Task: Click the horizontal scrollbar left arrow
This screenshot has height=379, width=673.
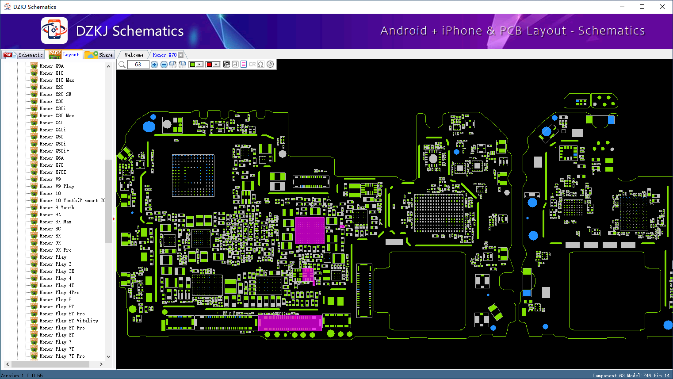Action: pyautogui.click(x=7, y=364)
